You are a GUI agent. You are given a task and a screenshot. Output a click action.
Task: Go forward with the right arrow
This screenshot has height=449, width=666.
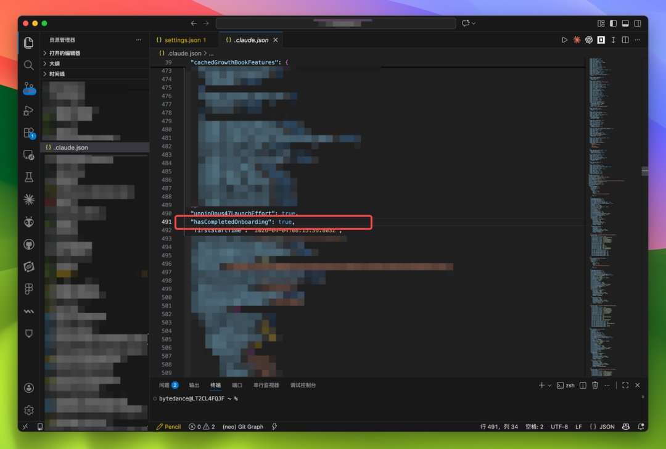[x=206, y=23]
